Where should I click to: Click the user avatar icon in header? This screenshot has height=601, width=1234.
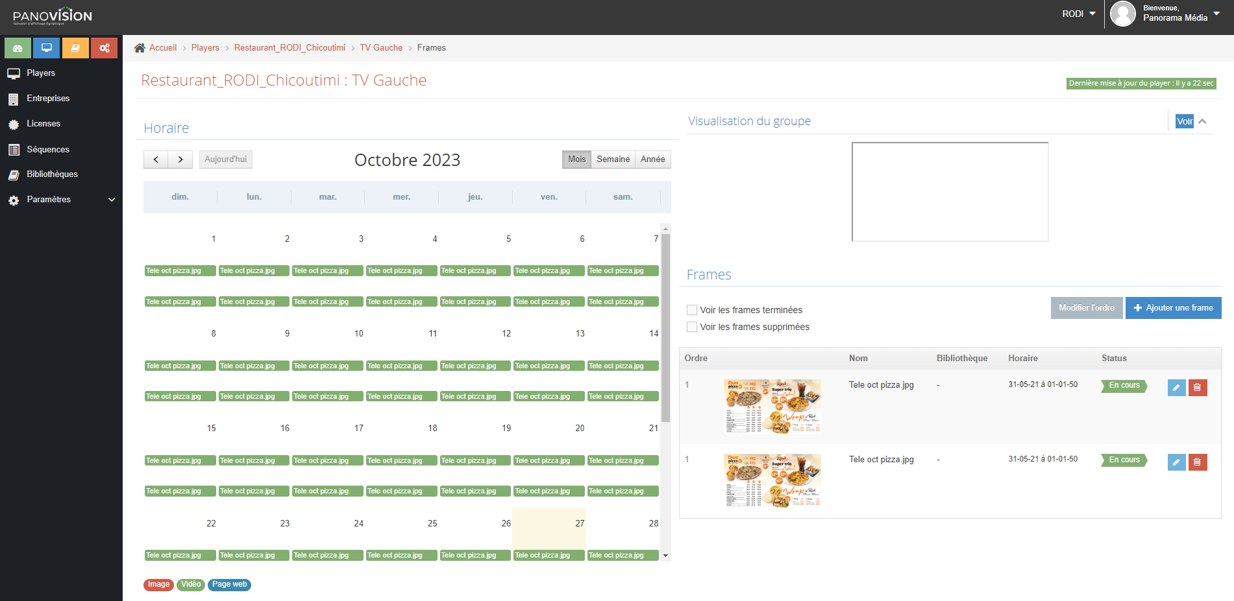pos(1123,14)
